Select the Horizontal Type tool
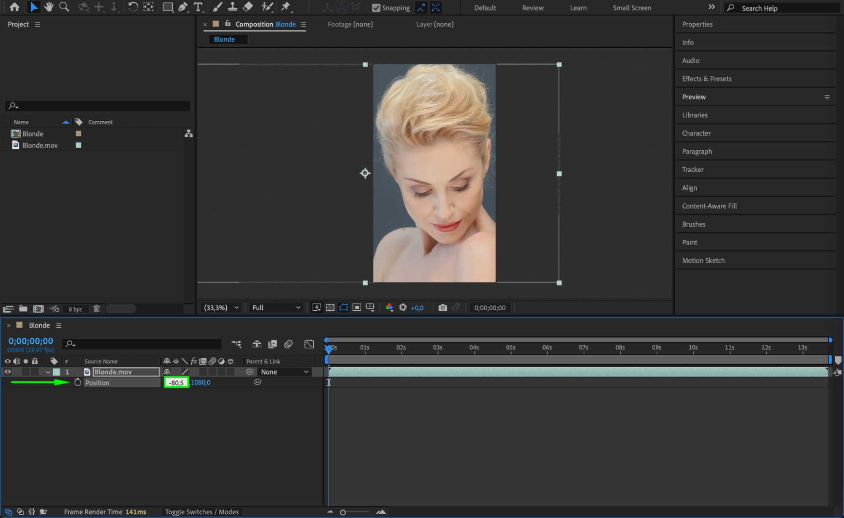 [198, 7]
